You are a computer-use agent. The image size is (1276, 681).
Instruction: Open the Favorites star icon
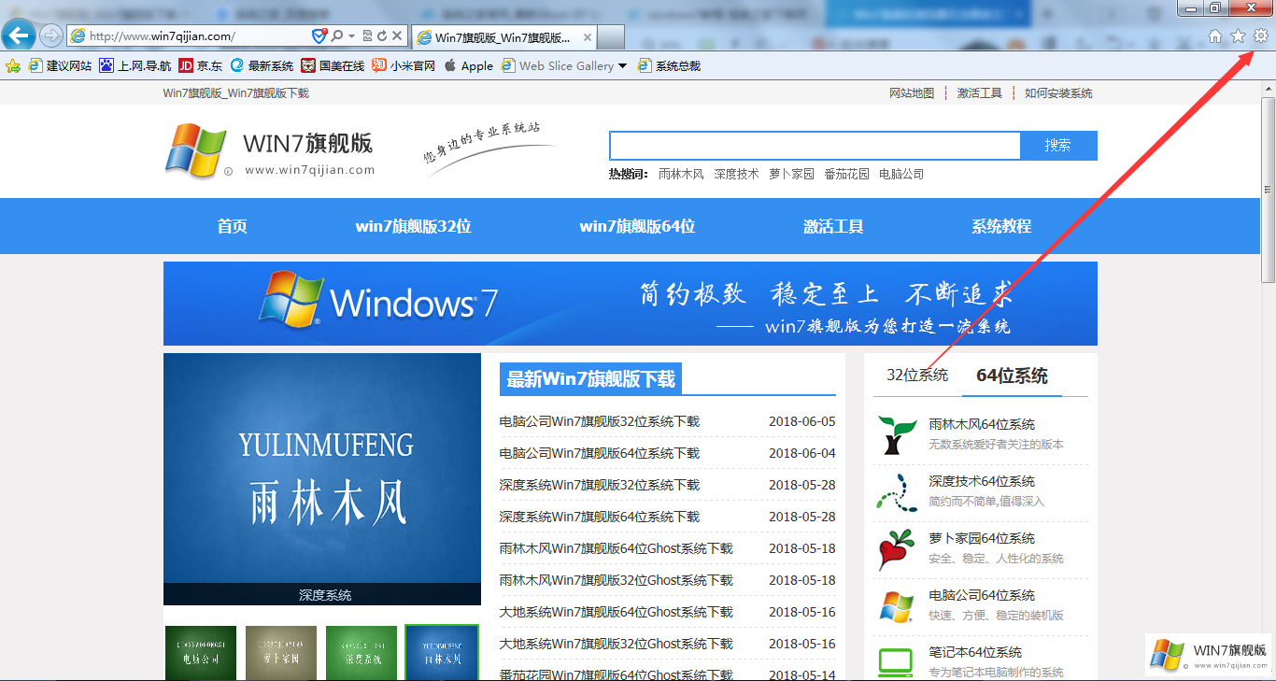click(1239, 35)
